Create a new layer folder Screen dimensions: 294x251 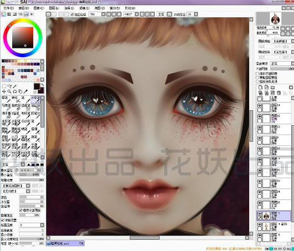(x=272, y=87)
